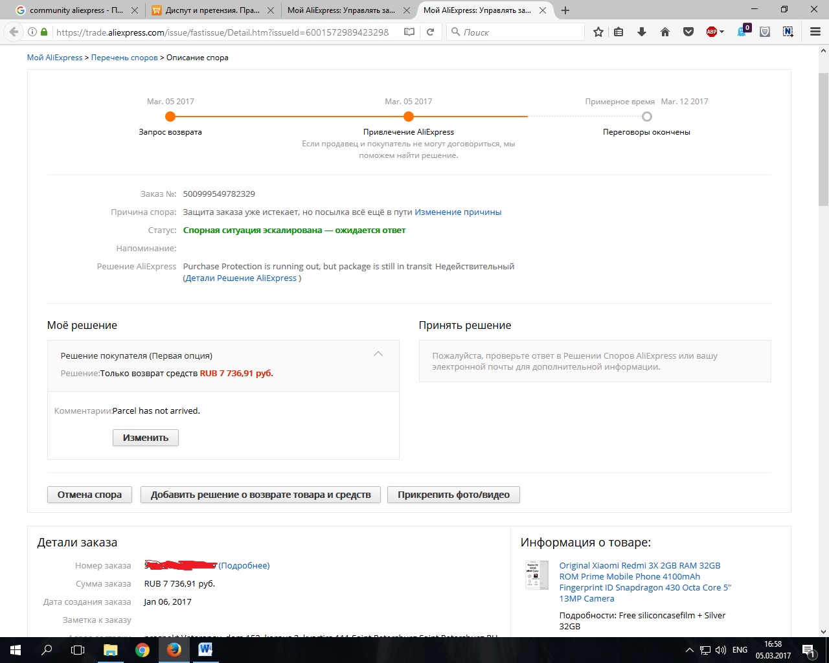Open File Explorer from the taskbar

(110, 650)
